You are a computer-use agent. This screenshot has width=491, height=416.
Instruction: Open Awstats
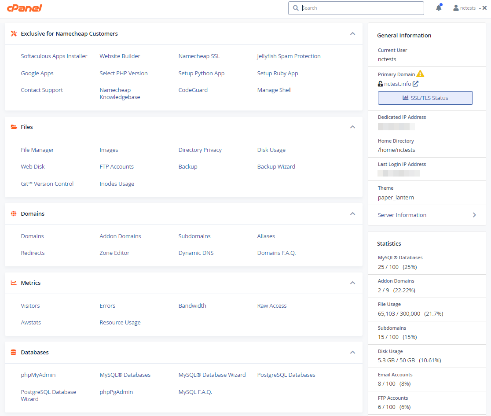[31, 322]
